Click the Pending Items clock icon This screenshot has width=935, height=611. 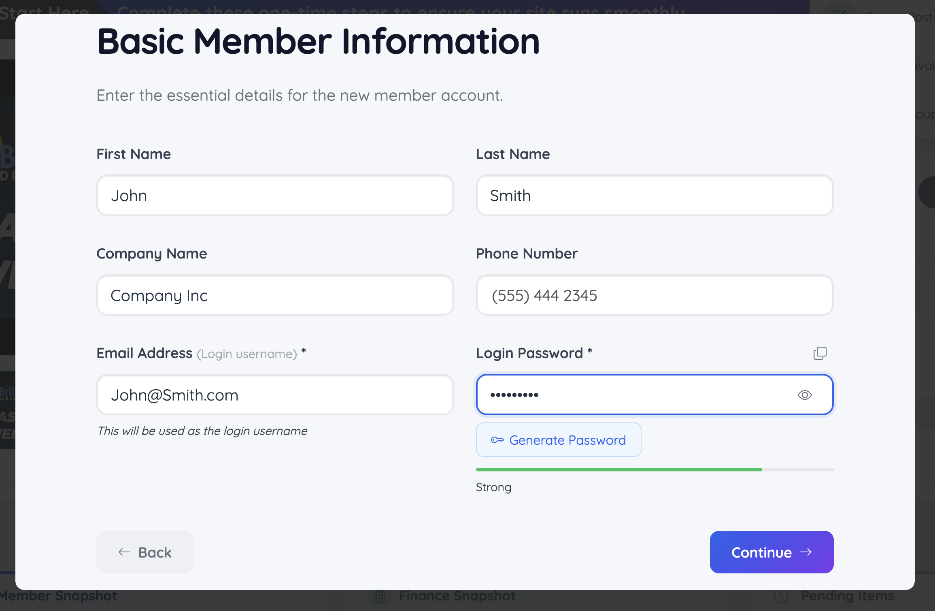(781, 596)
